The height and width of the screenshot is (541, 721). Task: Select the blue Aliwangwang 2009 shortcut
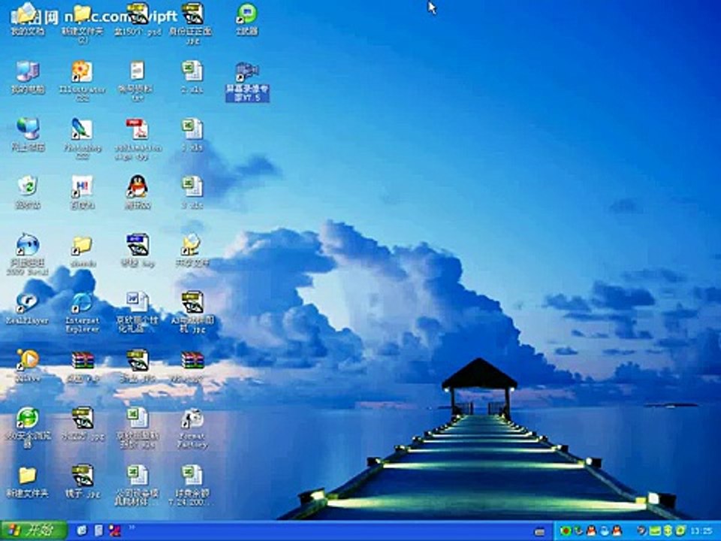(28, 255)
